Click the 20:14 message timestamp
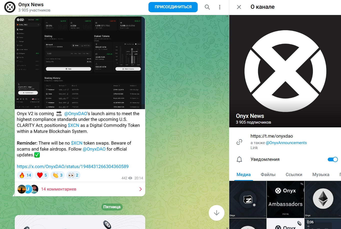Image resolution: width=341 pixels, height=229 pixels. pyautogui.click(x=138, y=178)
